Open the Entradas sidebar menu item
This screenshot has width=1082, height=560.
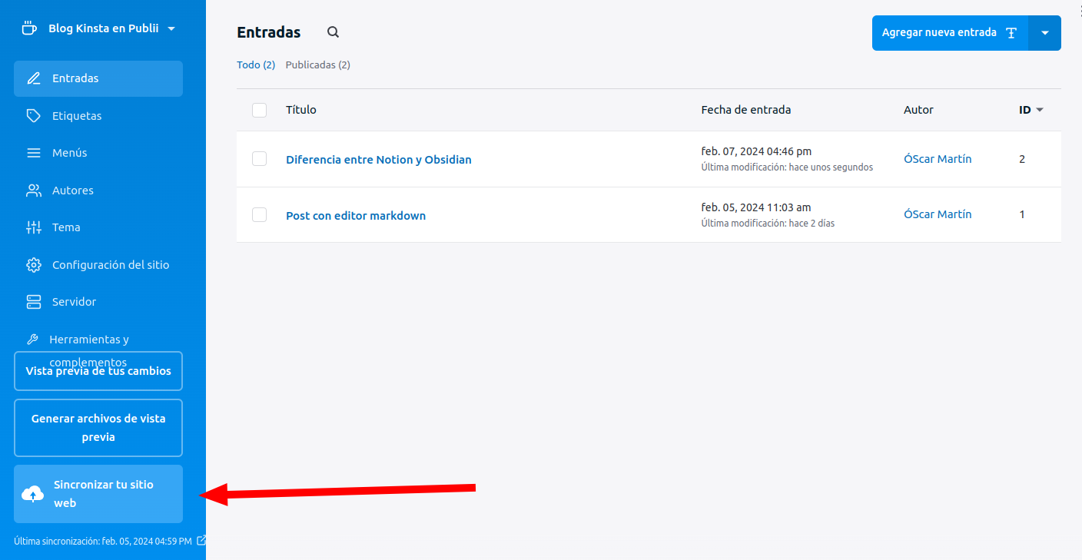(x=98, y=78)
